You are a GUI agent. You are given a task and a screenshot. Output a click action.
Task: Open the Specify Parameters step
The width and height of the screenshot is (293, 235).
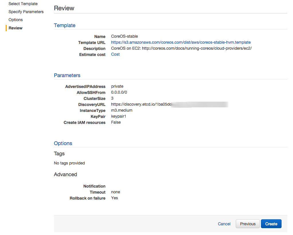26,12
